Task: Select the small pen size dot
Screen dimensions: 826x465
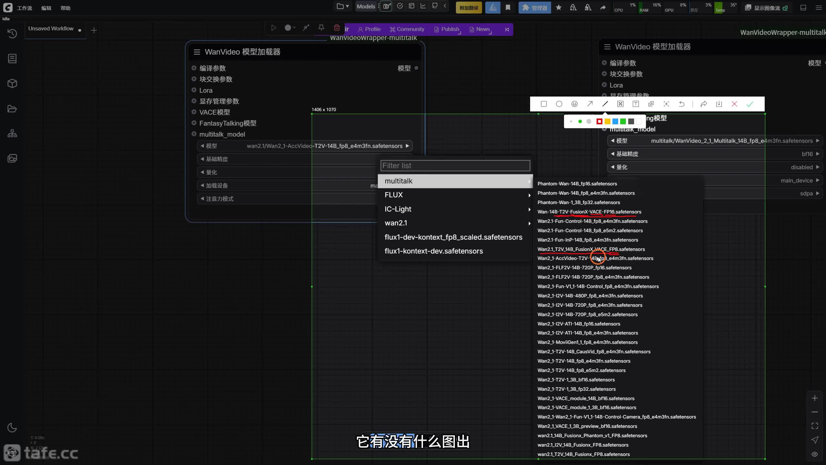Action: [x=571, y=121]
